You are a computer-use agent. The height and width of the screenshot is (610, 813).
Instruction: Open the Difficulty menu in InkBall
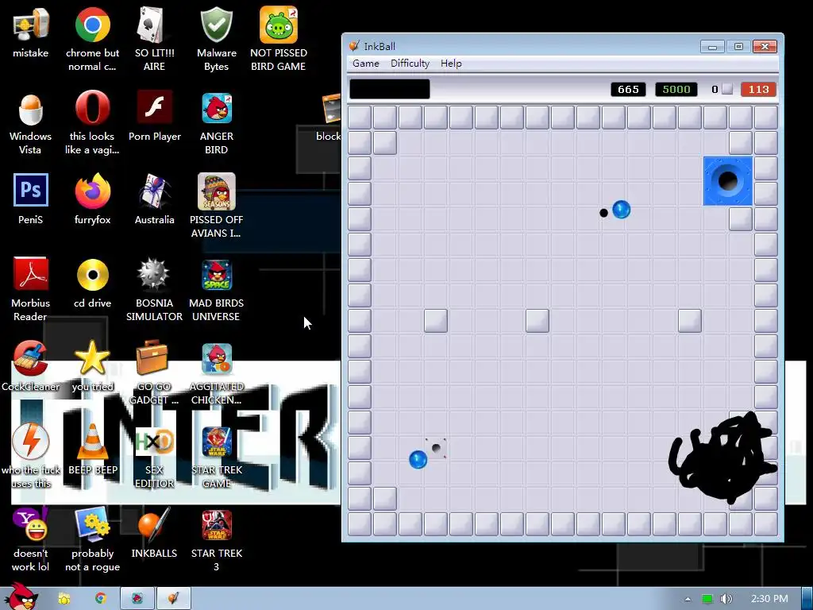point(410,64)
